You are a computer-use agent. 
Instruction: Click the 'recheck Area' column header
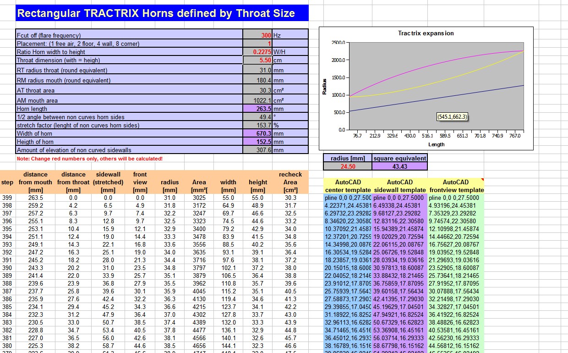[290, 182]
